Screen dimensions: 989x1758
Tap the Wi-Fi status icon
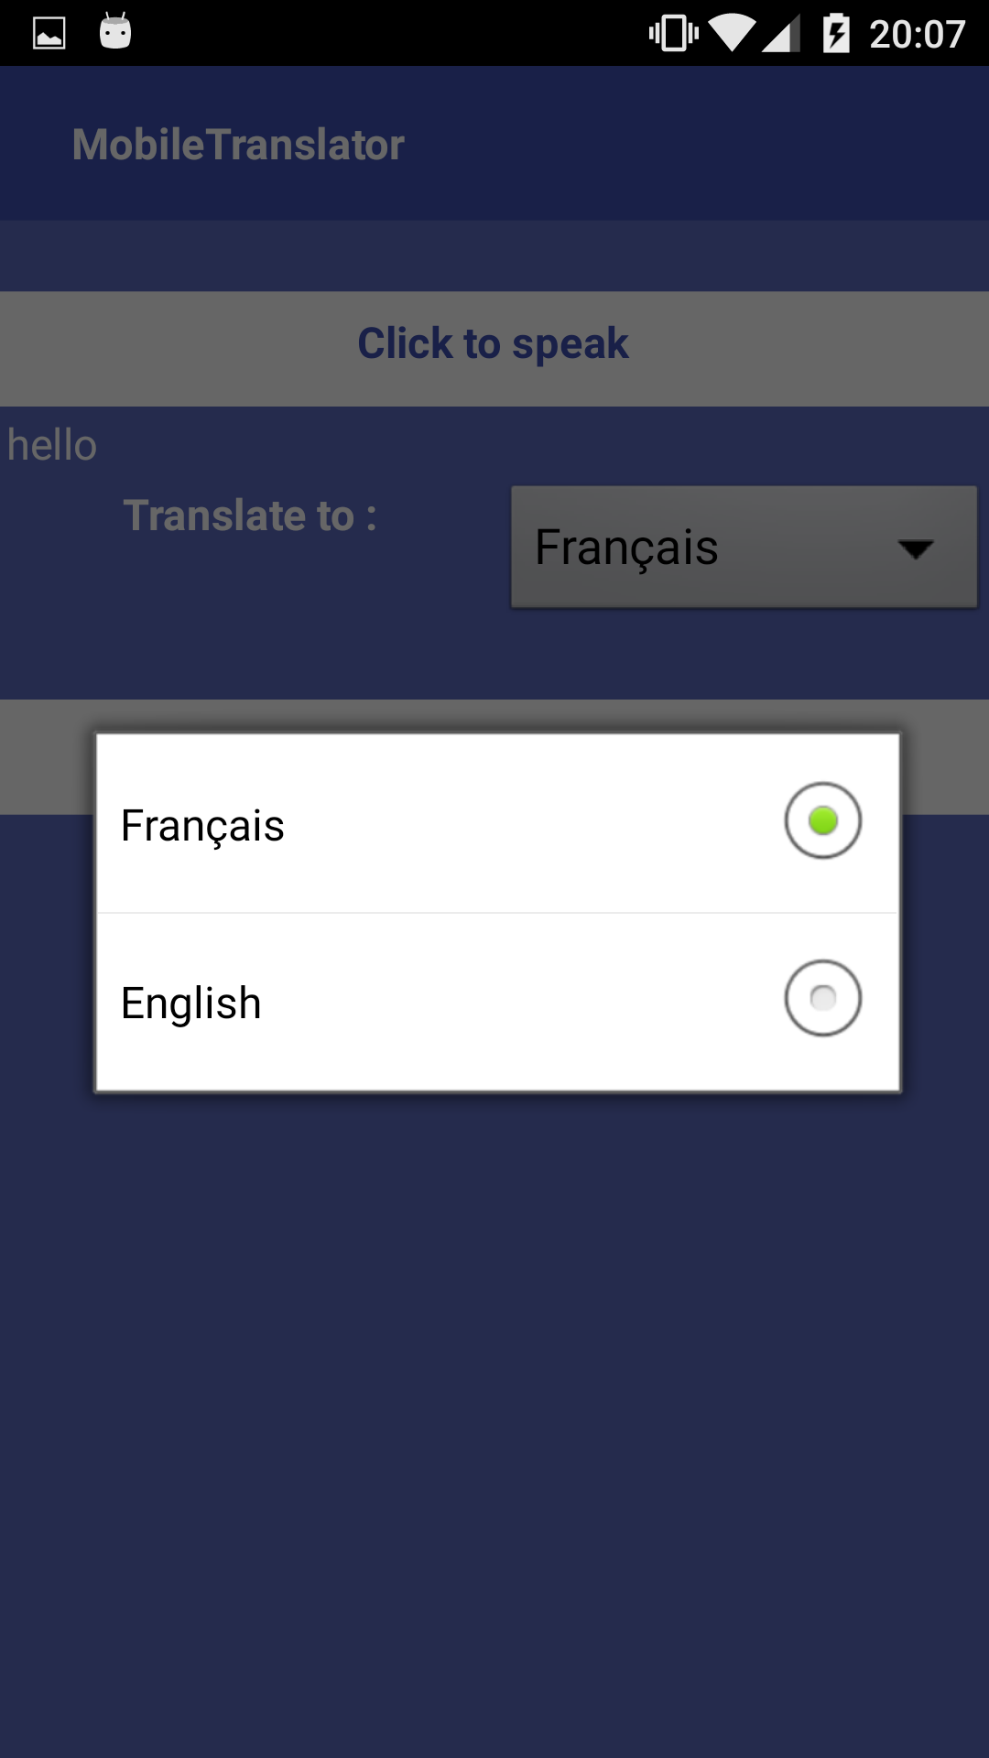732,34
